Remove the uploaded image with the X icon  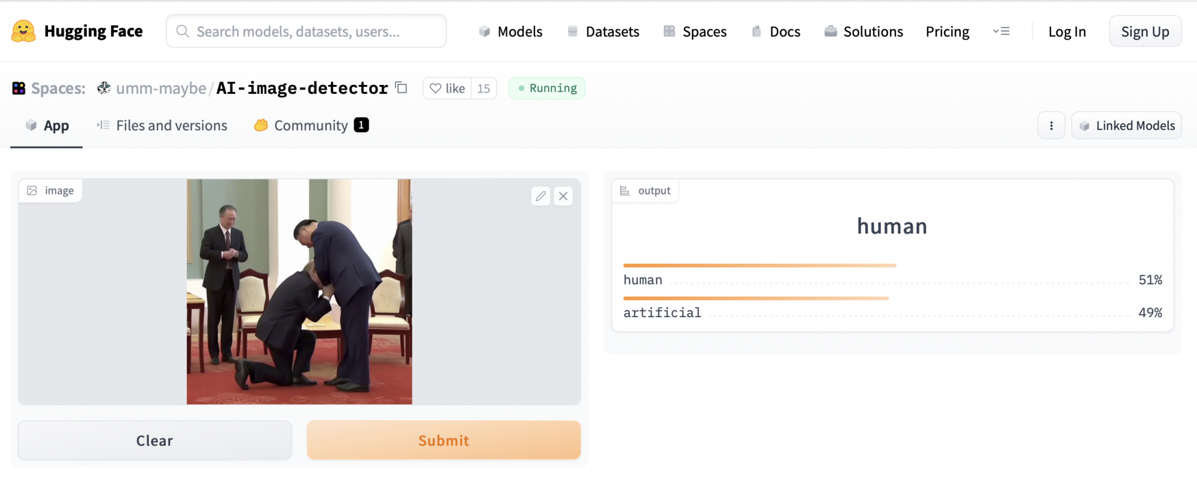(563, 196)
